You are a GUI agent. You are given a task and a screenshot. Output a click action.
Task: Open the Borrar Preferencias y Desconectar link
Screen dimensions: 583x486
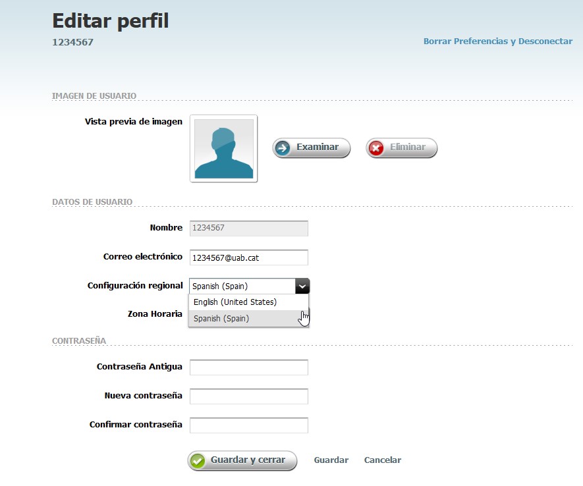(x=497, y=41)
